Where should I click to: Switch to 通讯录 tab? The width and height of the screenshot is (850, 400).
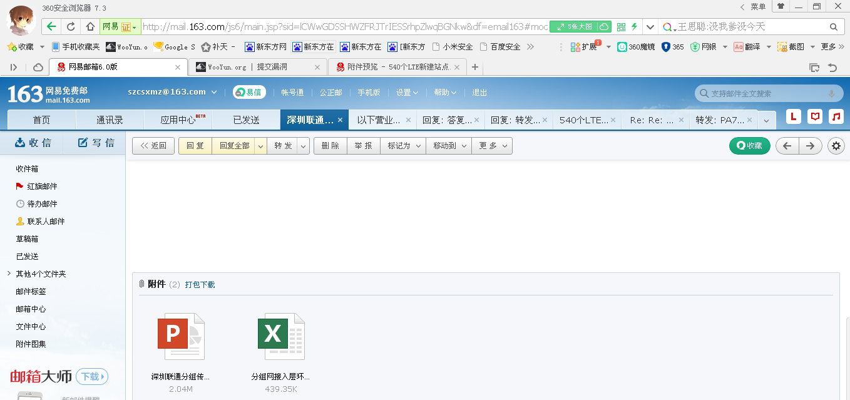click(x=110, y=120)
